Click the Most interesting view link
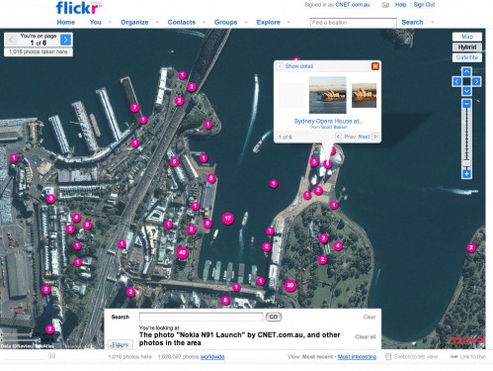The width and height of the screenshot is (493, 371). (357, 357)
